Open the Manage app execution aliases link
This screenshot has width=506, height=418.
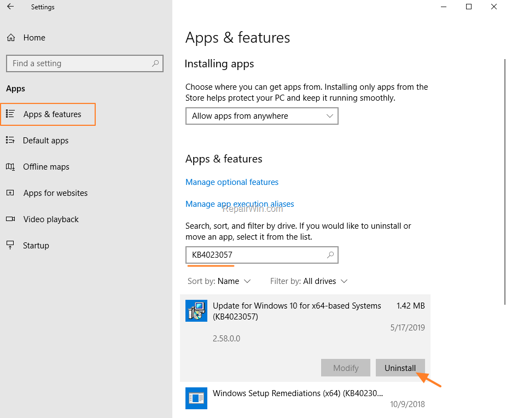(x=240, y=204)
